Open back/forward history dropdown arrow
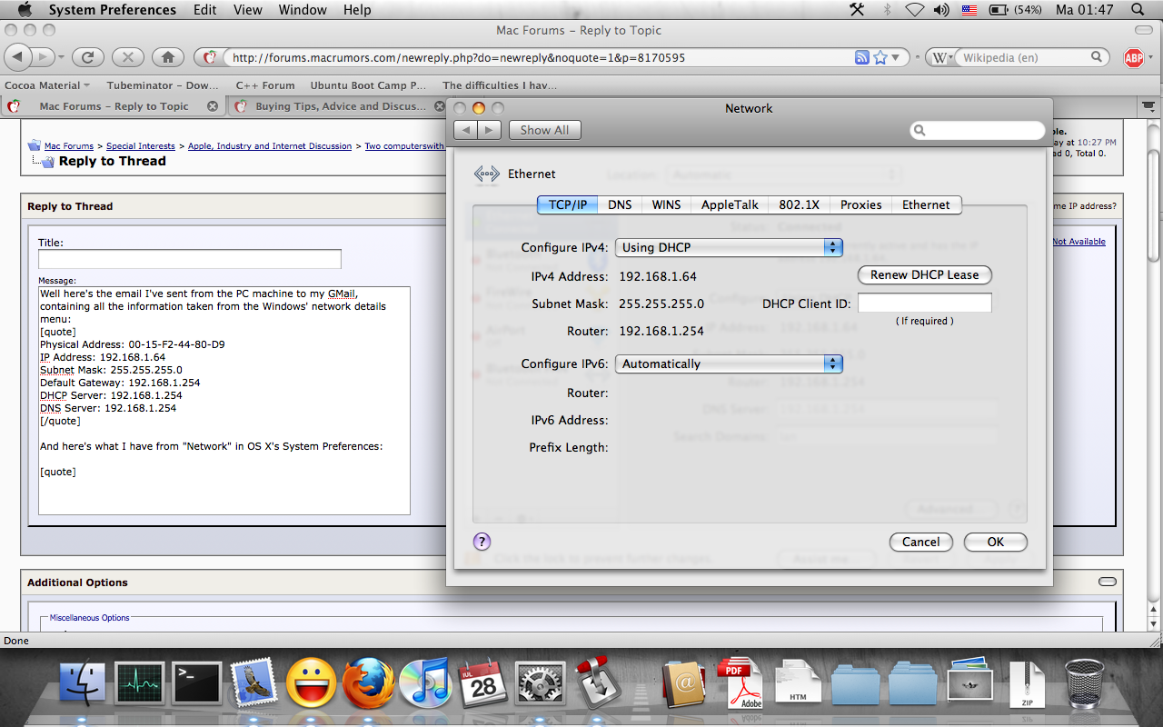This screenshot has width=1163, height=727. [x=62, y=57]
